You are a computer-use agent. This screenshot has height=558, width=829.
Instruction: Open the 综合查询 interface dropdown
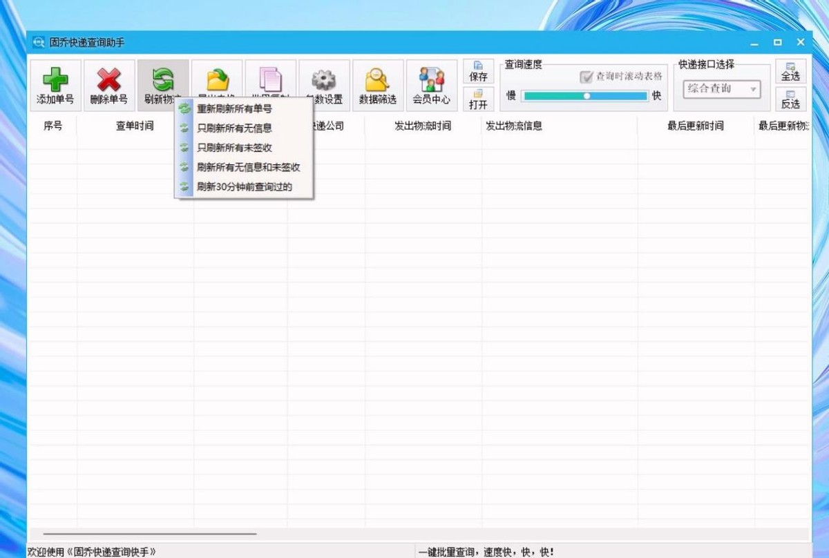[x=720, y=89]
